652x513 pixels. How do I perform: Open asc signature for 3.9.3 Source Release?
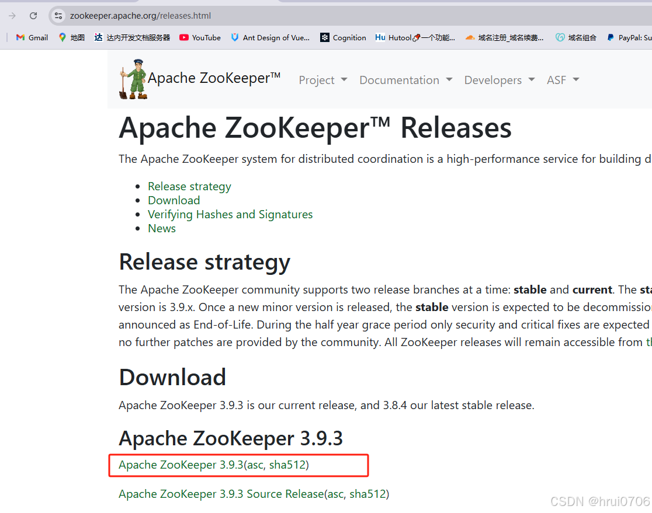click(x=336, y=494)
